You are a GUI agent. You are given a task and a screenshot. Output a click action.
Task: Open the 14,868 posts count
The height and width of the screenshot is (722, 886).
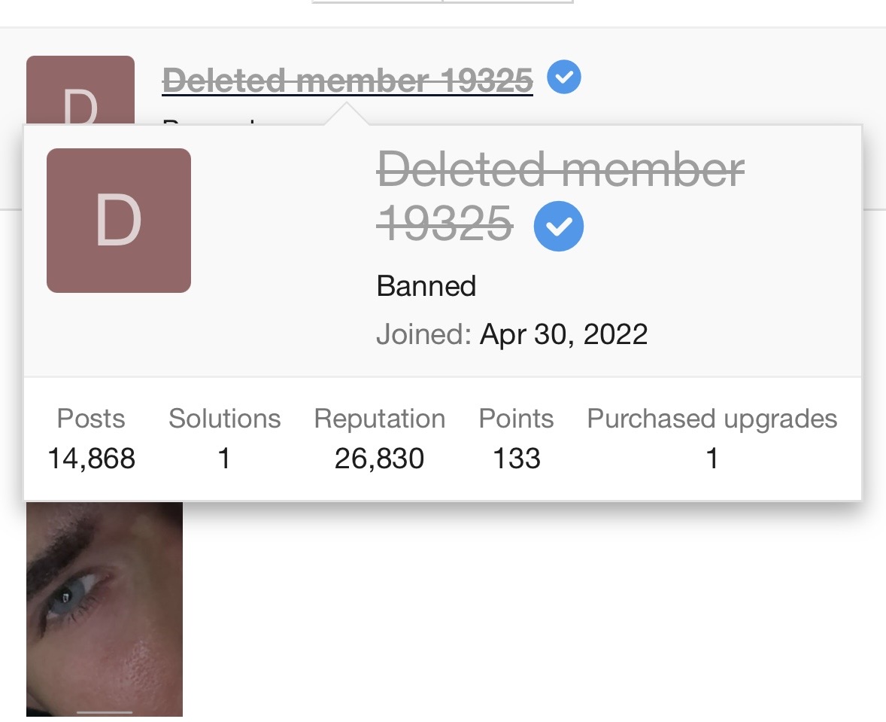click(91, 458)
